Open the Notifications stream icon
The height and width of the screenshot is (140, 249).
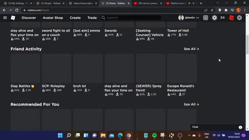(205, 17)
